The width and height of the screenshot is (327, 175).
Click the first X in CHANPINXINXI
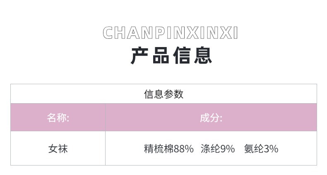point(192,33)
